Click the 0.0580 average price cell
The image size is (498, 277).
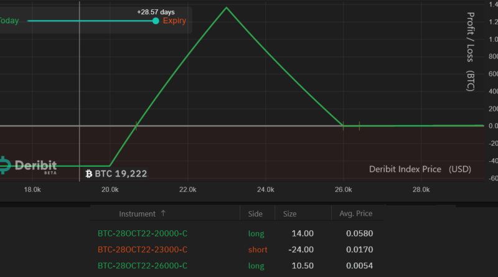pos(360,233)
